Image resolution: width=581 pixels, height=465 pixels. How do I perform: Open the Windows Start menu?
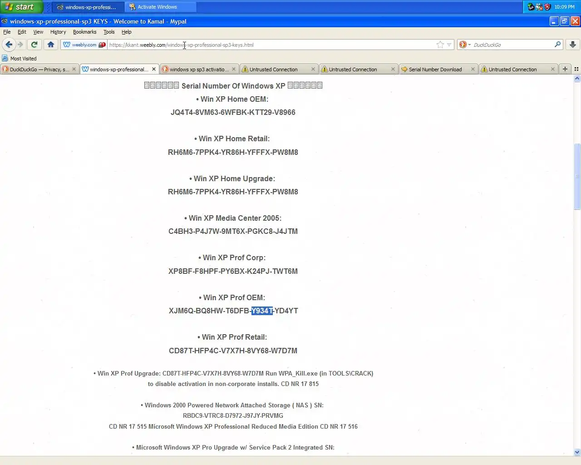21,7
